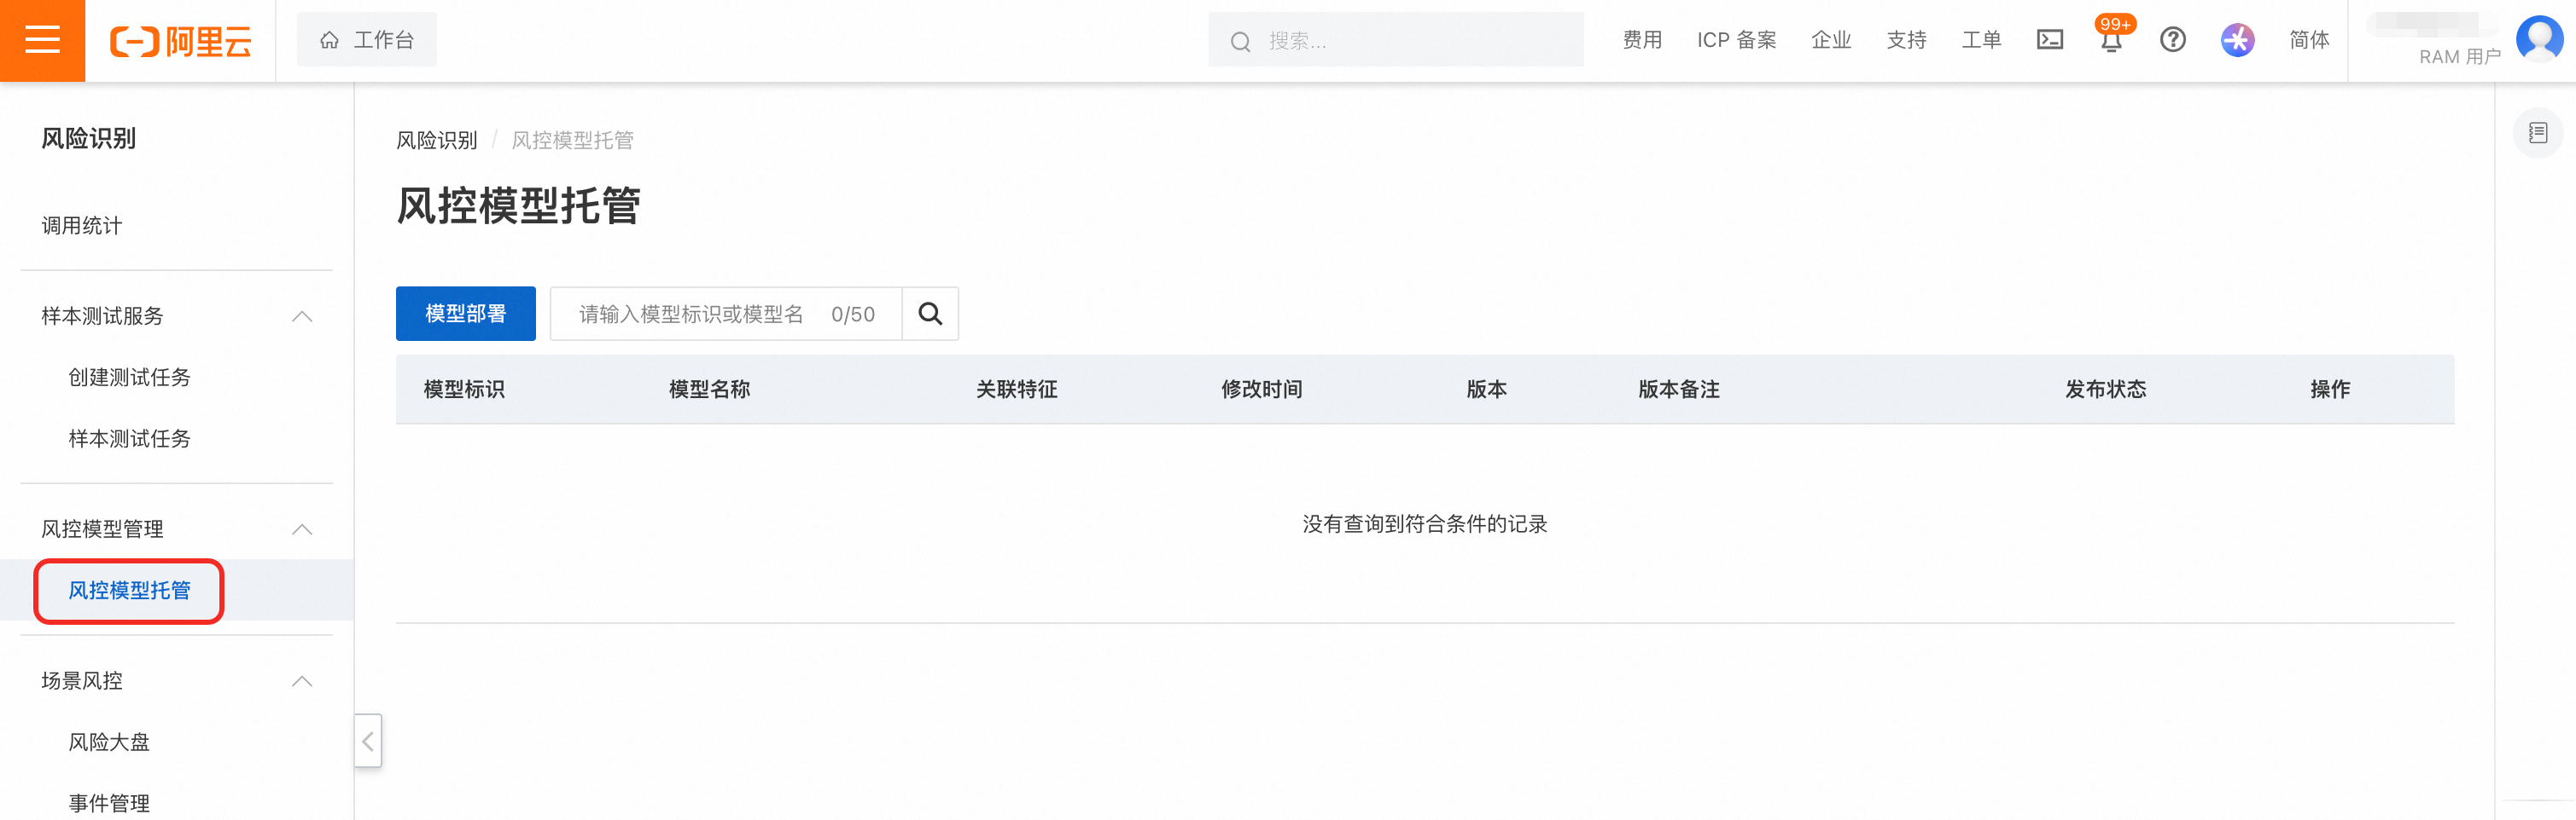This screenshot has height=820, width=2576.
Task: Collapse the 场景风控 section
Action: point(302,680)
